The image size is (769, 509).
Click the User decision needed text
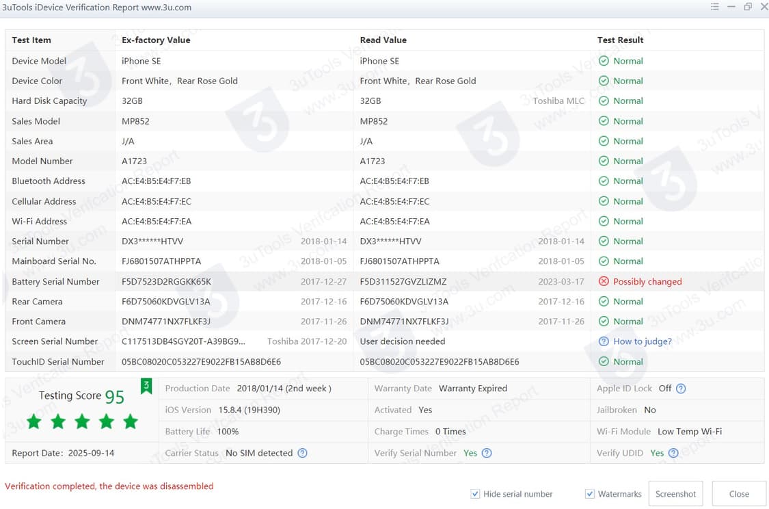[x=402, y=341]
